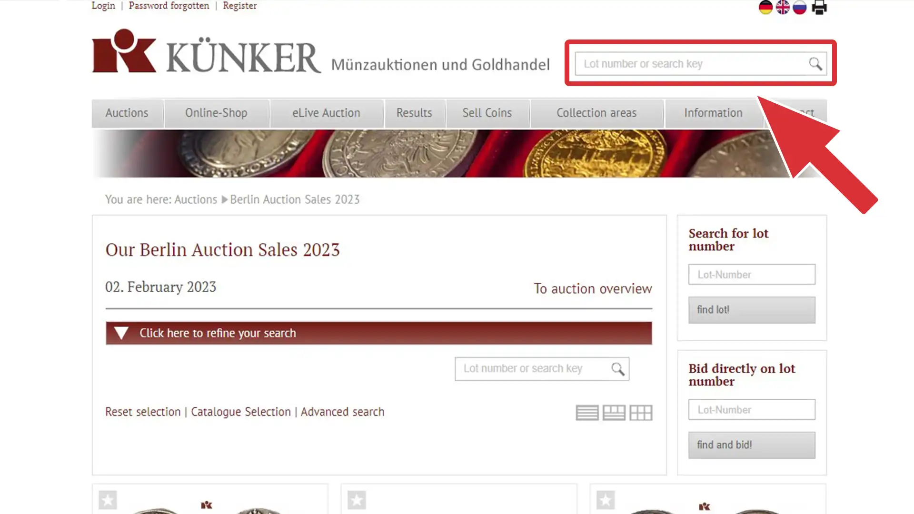914x514 pixels.
Task: Click the star favorite toggle on first coin
Action: [108, 500]
